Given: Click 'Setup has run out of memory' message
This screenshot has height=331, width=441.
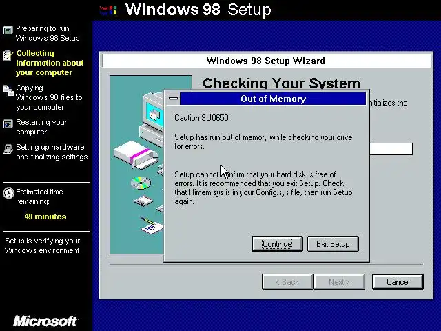Looking at the screenshot, I should pos(263,141).
